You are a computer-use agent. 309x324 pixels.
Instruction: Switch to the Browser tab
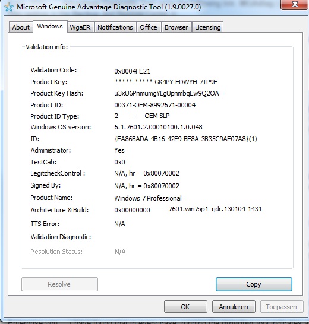coord(176,27)
